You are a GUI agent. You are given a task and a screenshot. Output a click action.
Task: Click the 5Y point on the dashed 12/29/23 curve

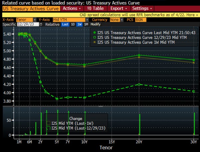pyautogui.click(x=57, y=99)
